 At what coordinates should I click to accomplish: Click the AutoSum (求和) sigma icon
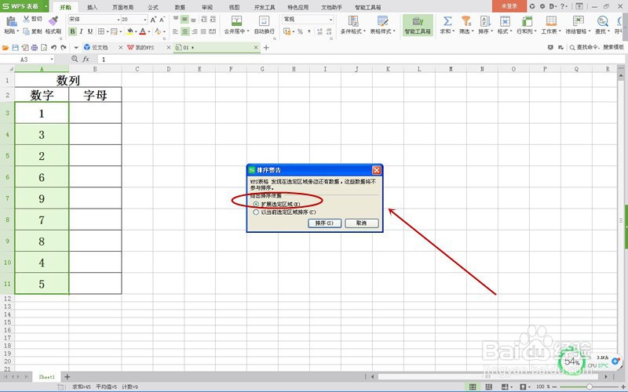coord(447,21)
